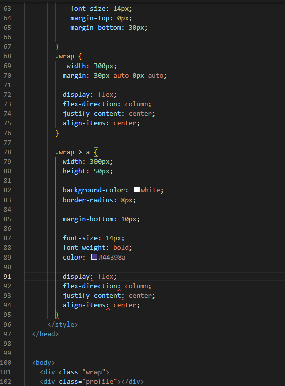285x386 pixels.
Task: Click 'align-items: center;' on line 75
Action: click(x=101, y=123)
